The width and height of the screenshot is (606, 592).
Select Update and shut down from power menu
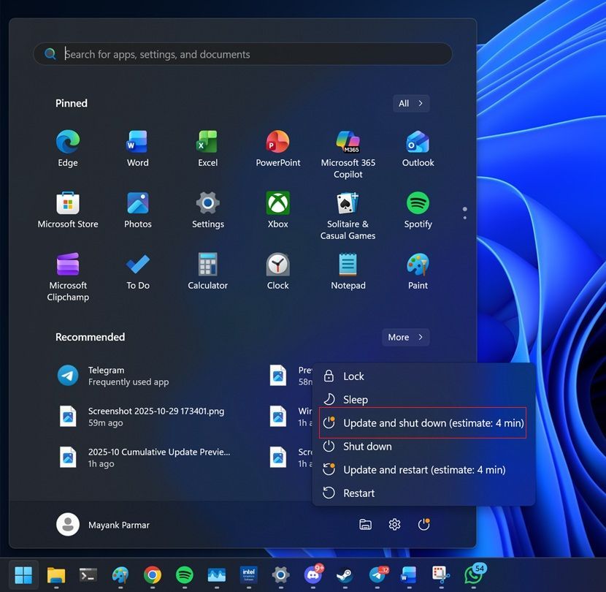coord(423,422)
